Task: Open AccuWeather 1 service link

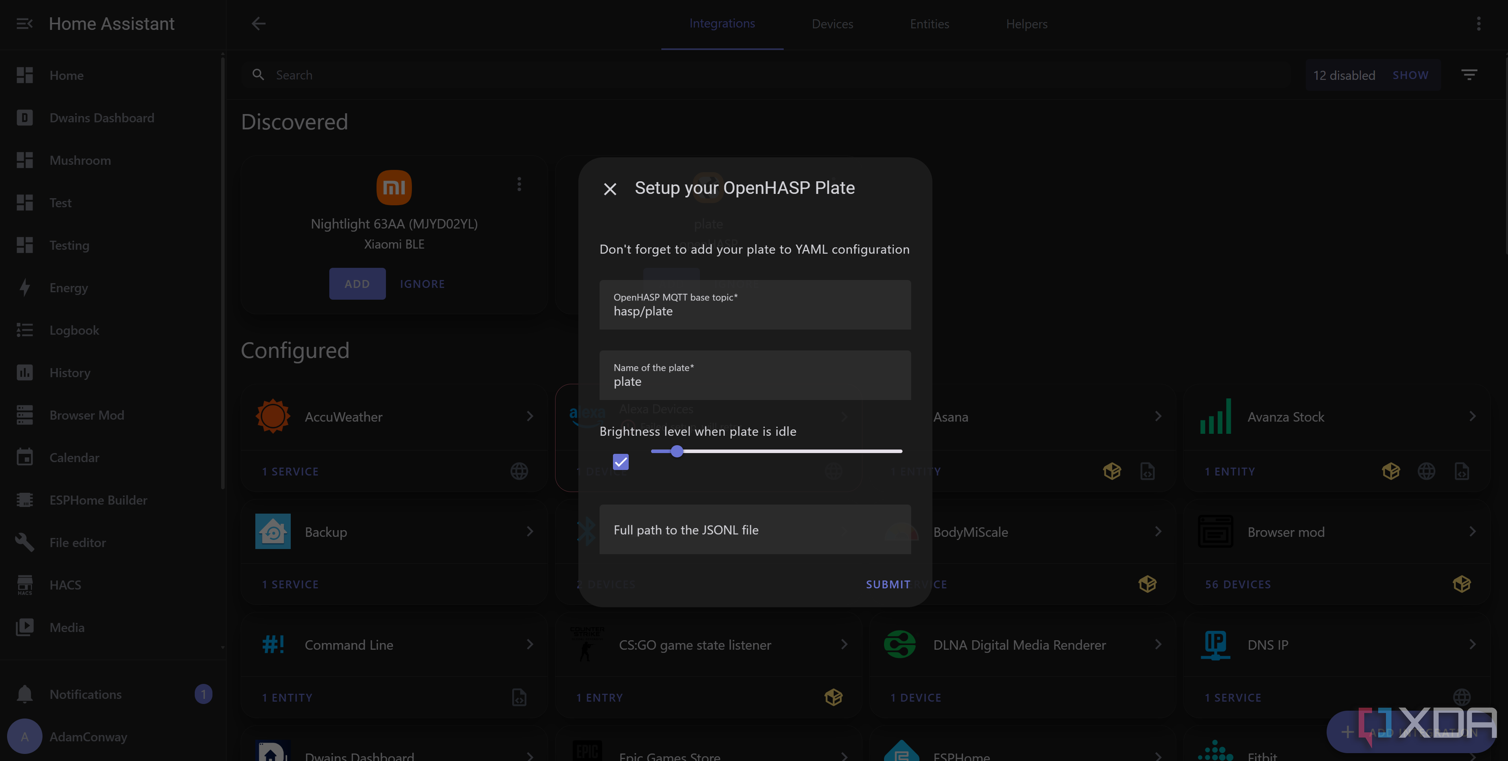Action: 290,471
